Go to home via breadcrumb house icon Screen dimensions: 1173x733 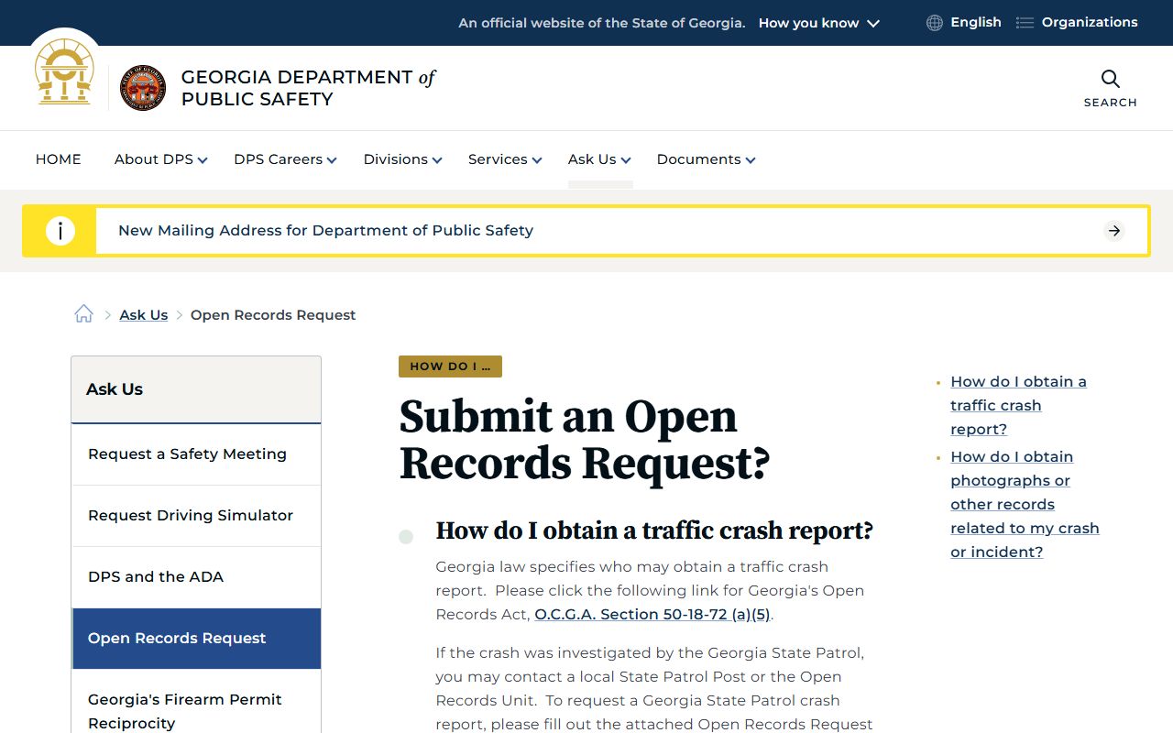point(83,314)
